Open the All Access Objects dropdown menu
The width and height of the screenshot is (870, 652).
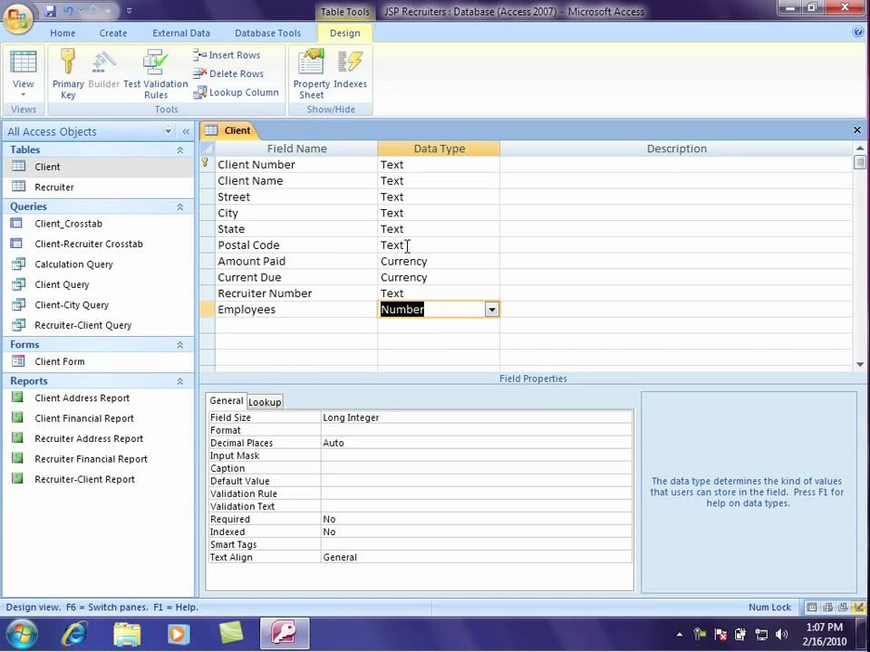point(168,131)
